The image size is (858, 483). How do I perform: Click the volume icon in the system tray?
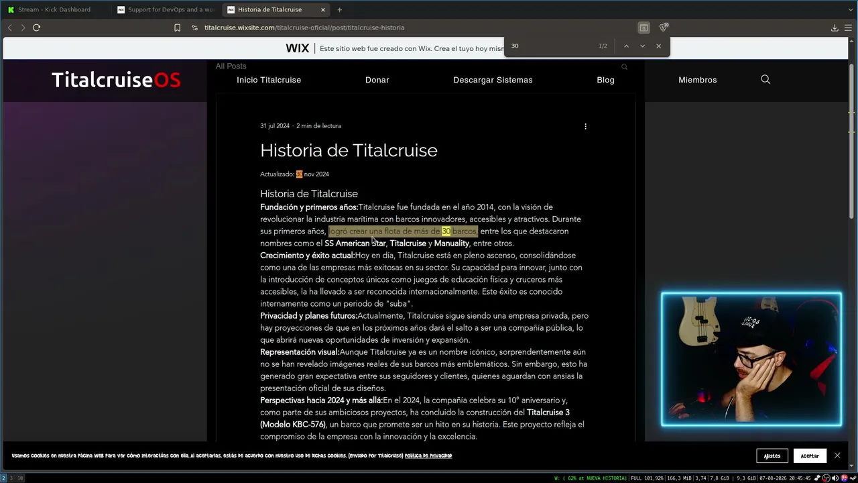pyautogui.click(x=836, y=478)
